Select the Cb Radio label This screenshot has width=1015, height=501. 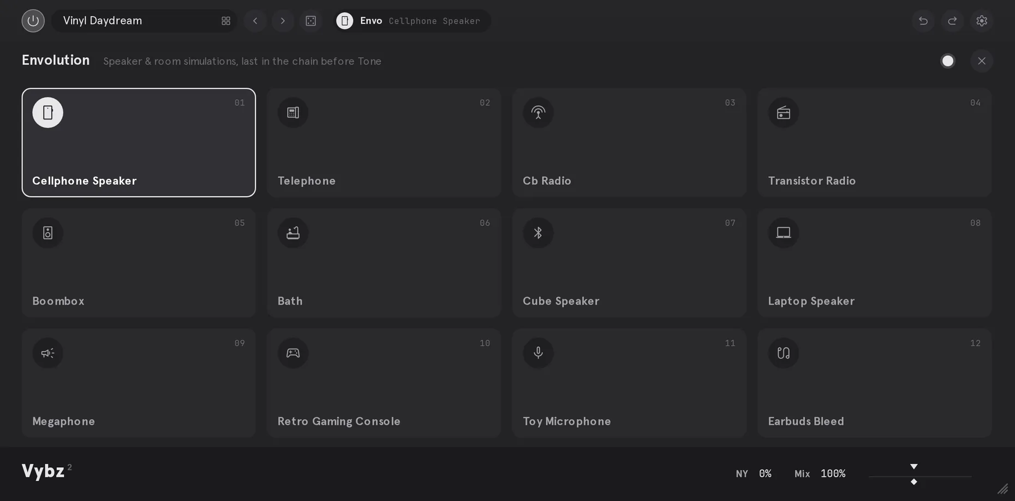tap(547, 181)
